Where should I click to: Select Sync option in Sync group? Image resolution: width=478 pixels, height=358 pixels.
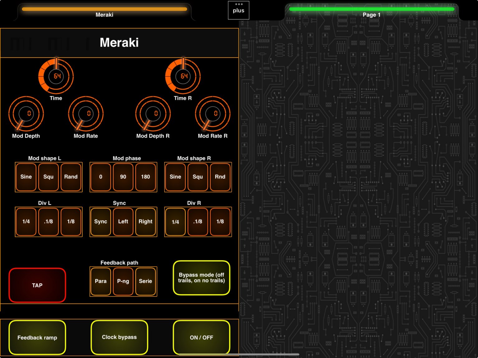click(x=101, y=222)
